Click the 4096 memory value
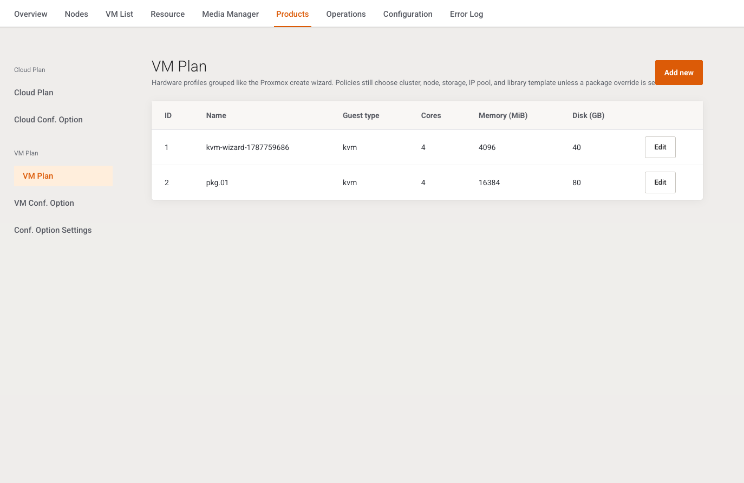Screen dimensions: 744x483 [x=487, y=147]
